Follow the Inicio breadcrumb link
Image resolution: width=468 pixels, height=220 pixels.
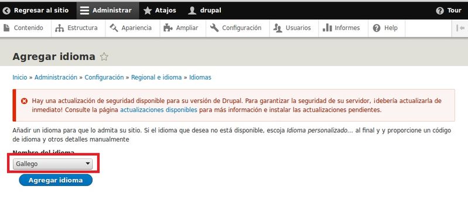[x=20, y=77]
